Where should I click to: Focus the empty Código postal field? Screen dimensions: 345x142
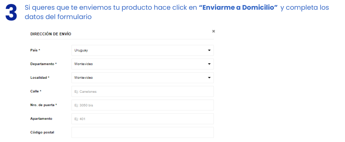click(143, 132)
